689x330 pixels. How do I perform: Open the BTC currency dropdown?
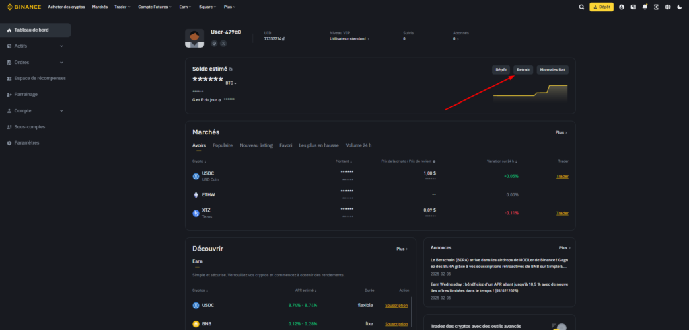tap(231, 83)
